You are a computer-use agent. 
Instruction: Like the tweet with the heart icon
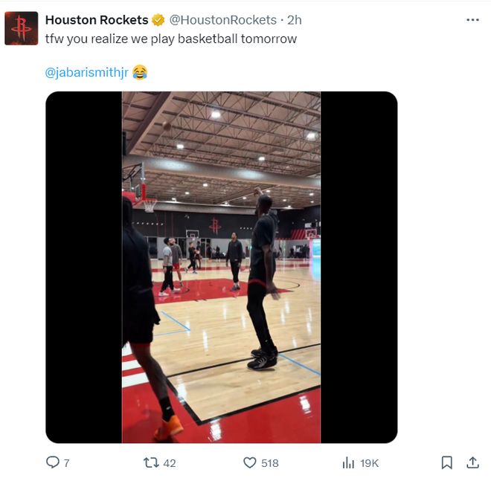click(x=250, y=462)
